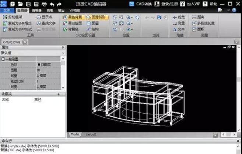
Task: Click the 名称 column header
Action: pyautogui.click(x=6, y=100)
